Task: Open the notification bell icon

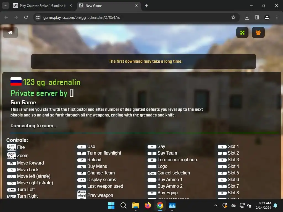Action: click(275, 205)
